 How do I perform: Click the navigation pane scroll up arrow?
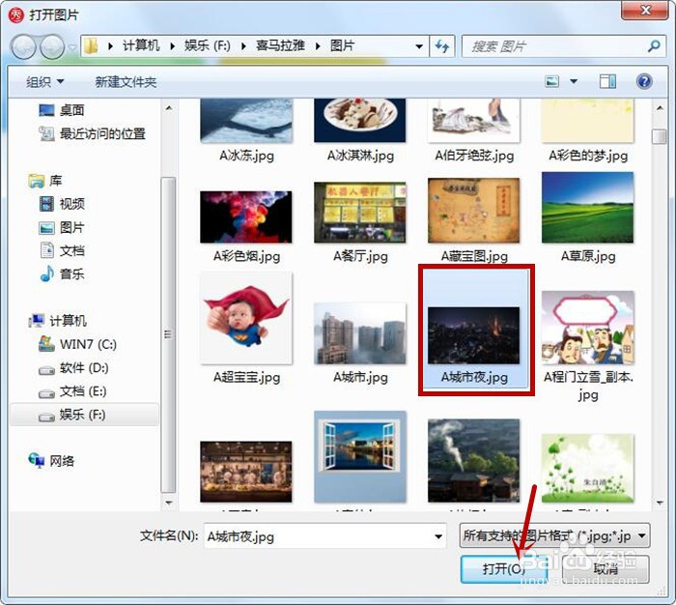coord(169,107)
